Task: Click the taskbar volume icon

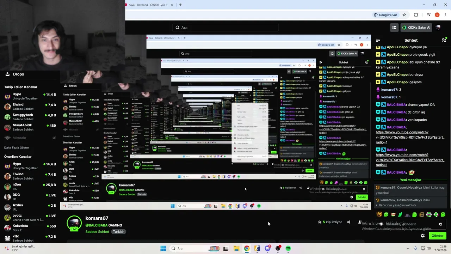Action: 428,248
